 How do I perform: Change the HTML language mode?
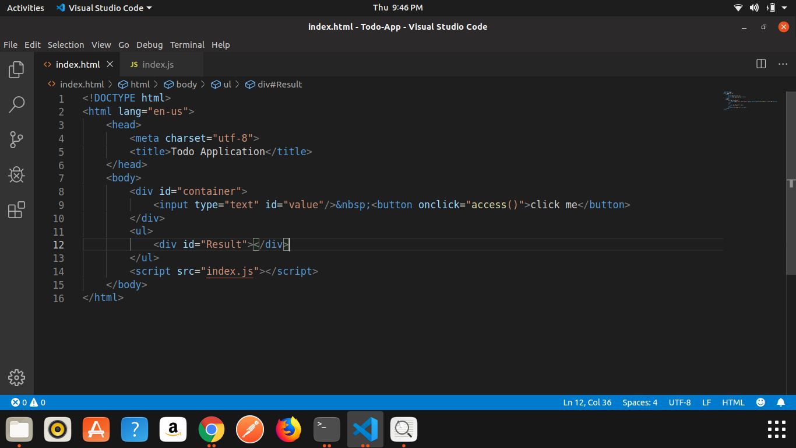[733, 402]
